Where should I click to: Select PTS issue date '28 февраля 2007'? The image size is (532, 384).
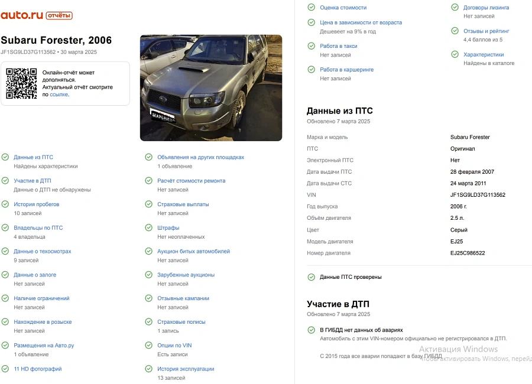[472, 172]
